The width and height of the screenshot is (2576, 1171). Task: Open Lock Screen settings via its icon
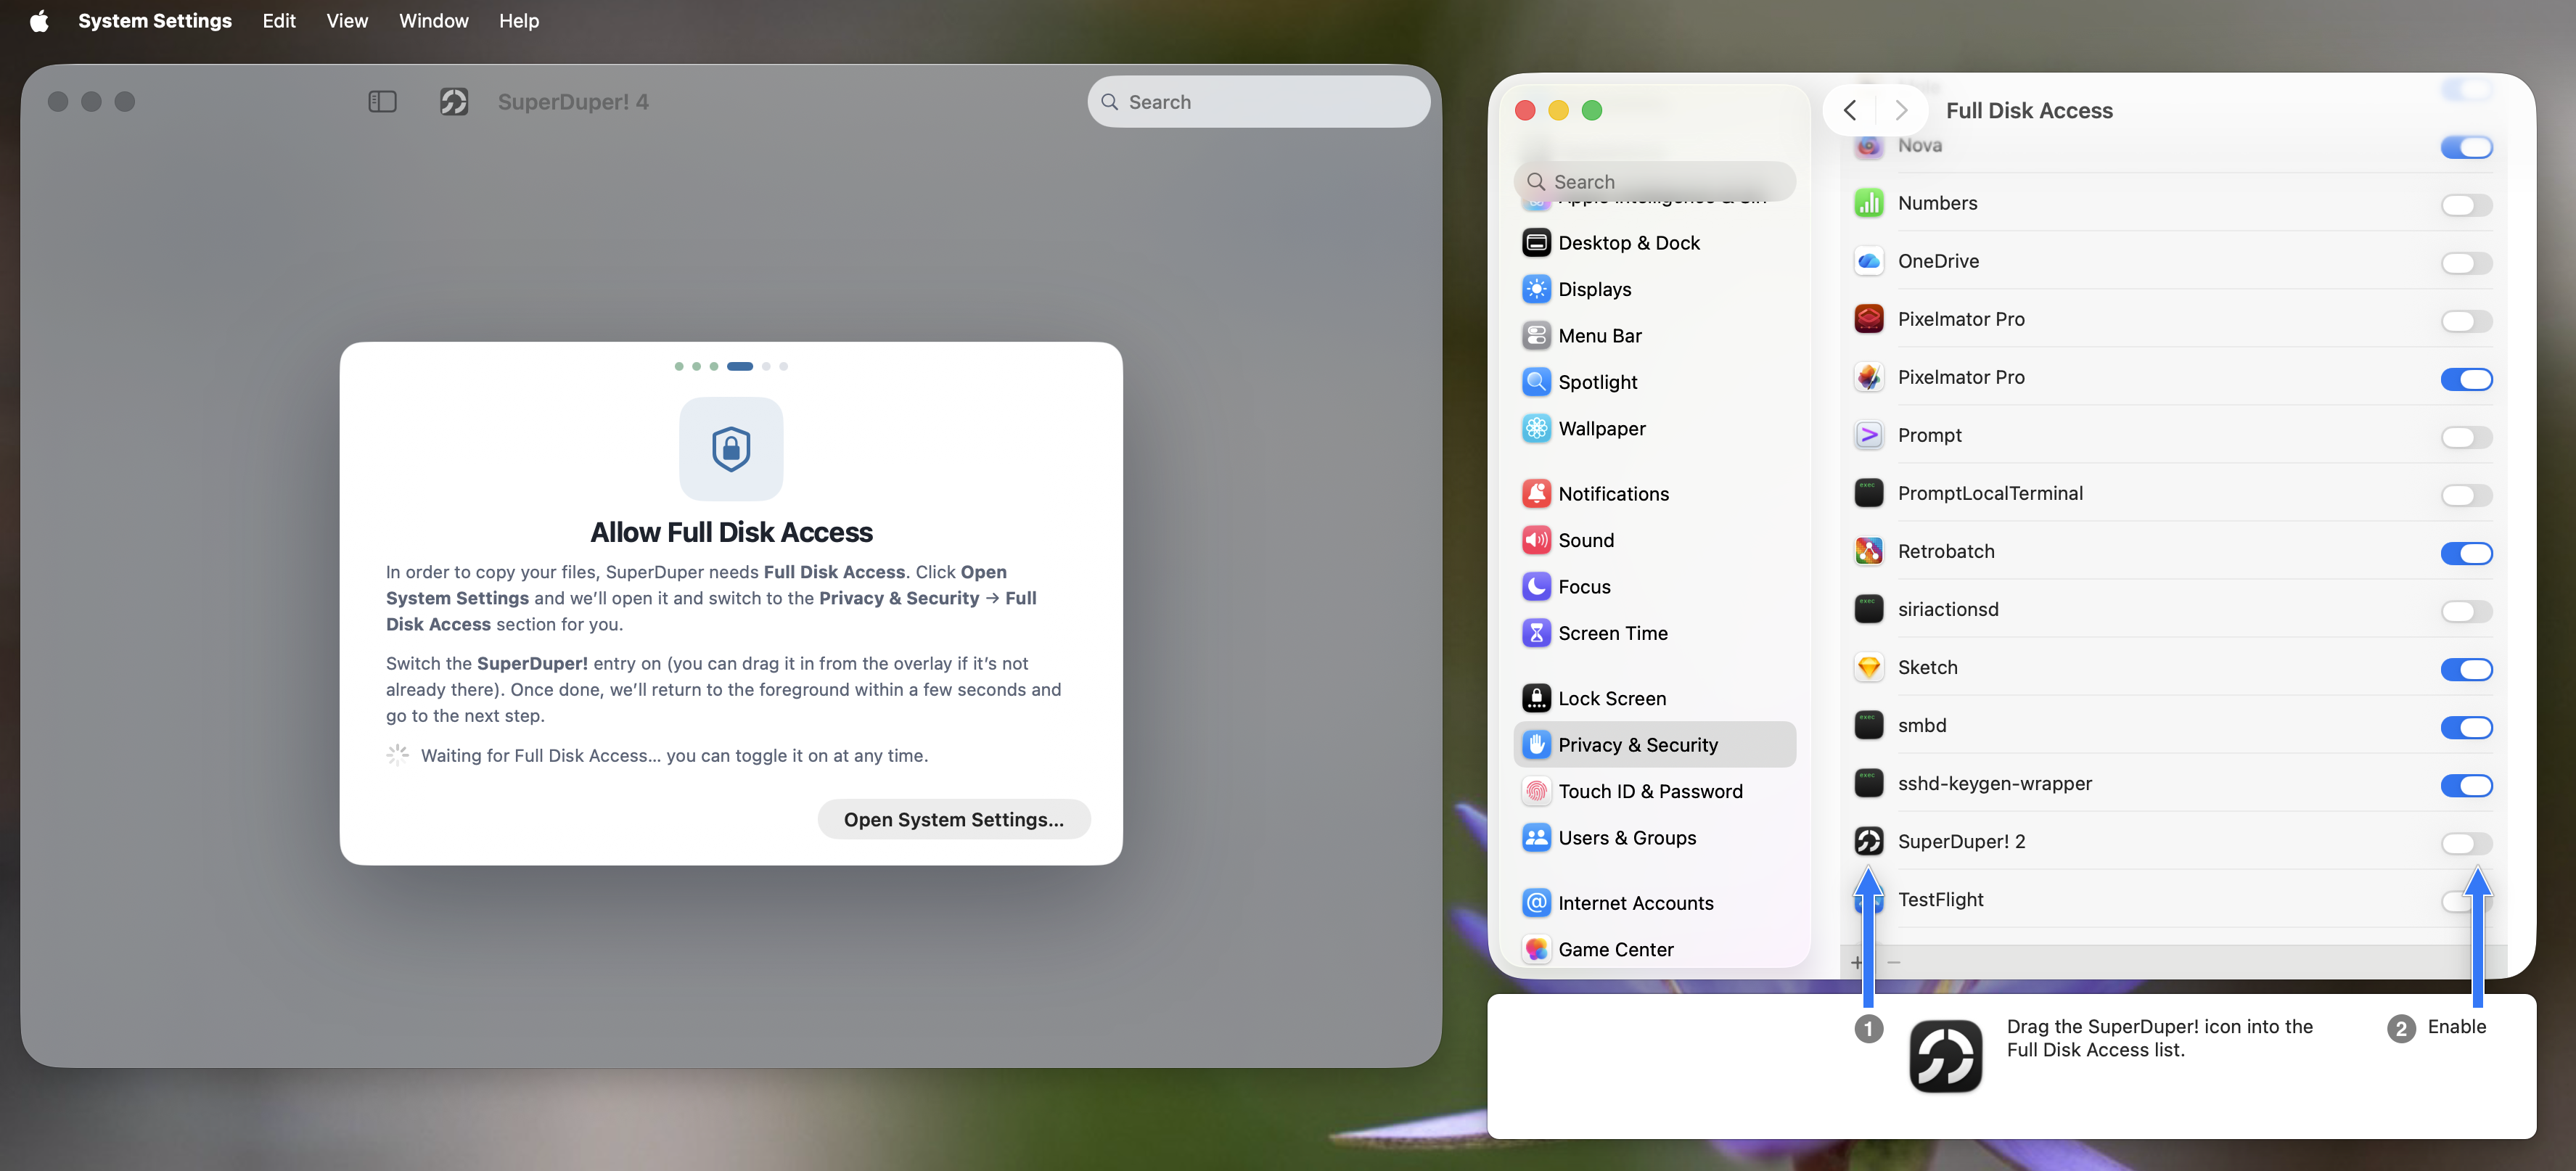click(x=1536, y=698)
